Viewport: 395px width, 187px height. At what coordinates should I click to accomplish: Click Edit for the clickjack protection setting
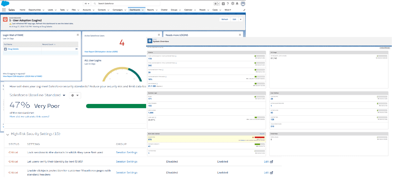click(266, 173)
